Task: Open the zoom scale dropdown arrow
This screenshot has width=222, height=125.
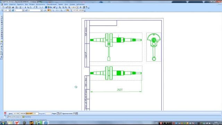Action: pos(77,7)
